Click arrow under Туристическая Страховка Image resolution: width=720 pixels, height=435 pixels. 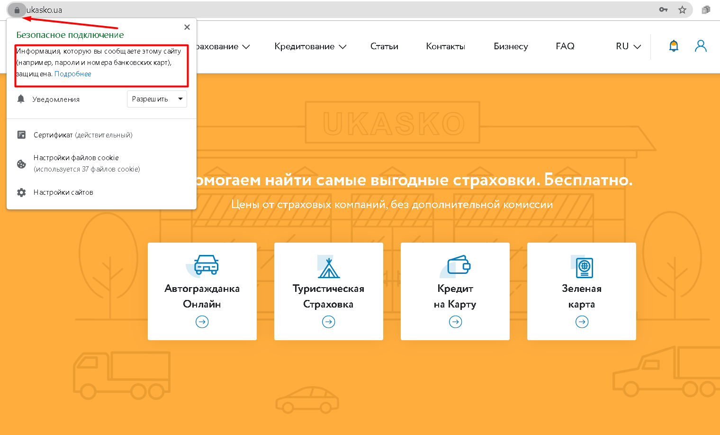tap(329, 322)
